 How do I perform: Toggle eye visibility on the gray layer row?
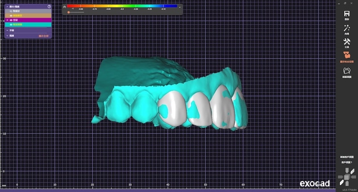coord(11,11)
